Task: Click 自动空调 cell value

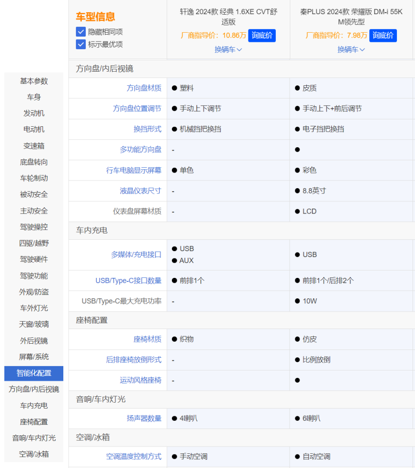Action: 317,457
